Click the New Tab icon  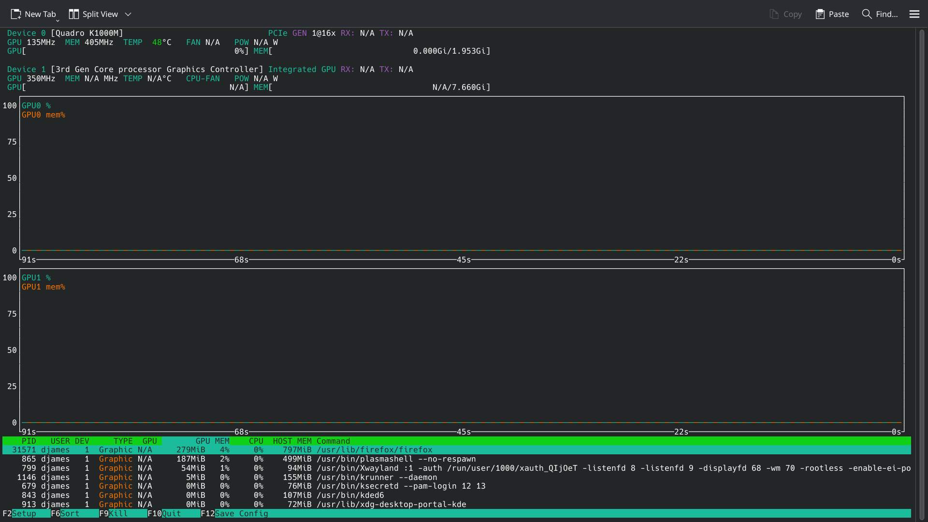tap(16, 14)
